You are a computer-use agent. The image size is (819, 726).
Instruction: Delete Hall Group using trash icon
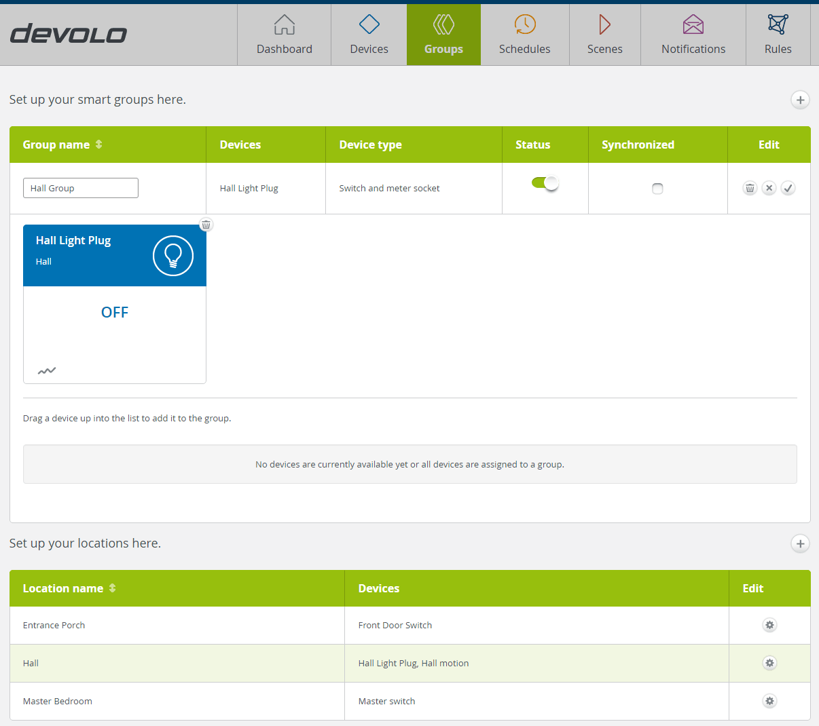click(x=750, y=188)
